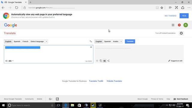Viewport: 192px width, 108px height.
Task: Open Edge more options menu
Action: (x=189, y=8)
